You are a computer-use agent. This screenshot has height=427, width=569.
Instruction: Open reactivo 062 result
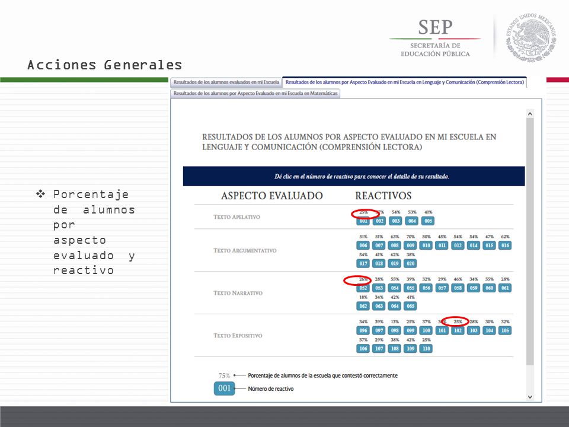click(x=363, y=306)
